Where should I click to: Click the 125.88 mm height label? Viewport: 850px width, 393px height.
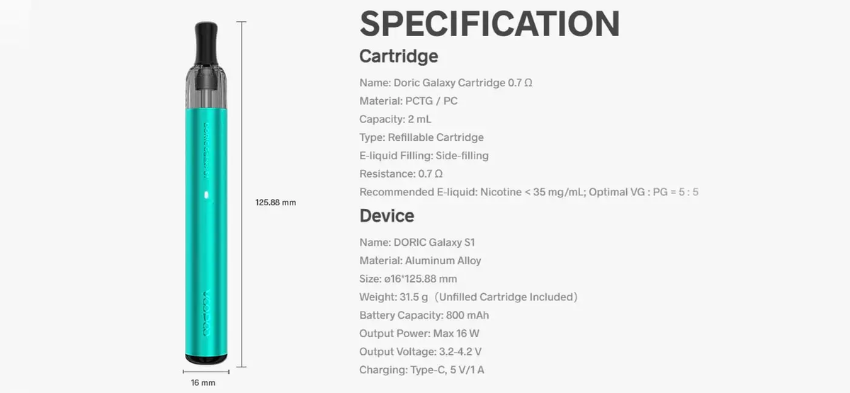(x=276, y=203)
